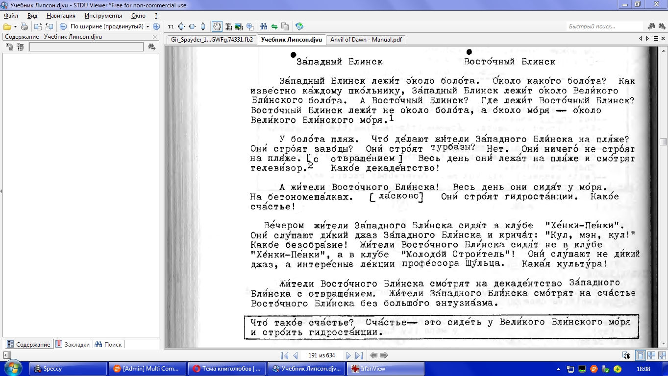Click the vertical scrollbar thumb of the document
The image size is (668, 376).
[664, 142]
